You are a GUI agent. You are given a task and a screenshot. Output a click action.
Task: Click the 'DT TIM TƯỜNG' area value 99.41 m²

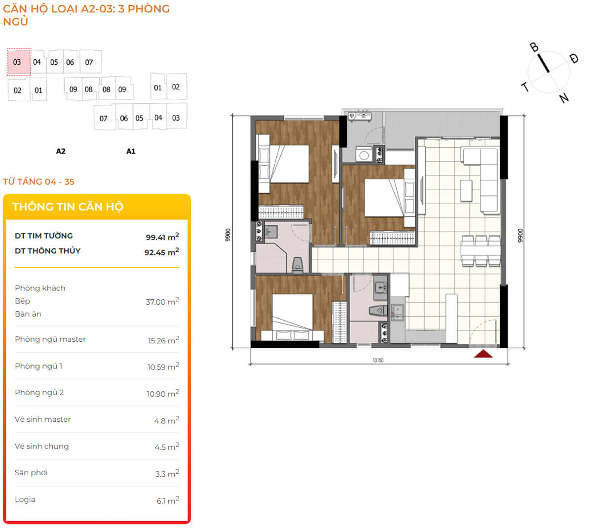[x=162, y=237]
